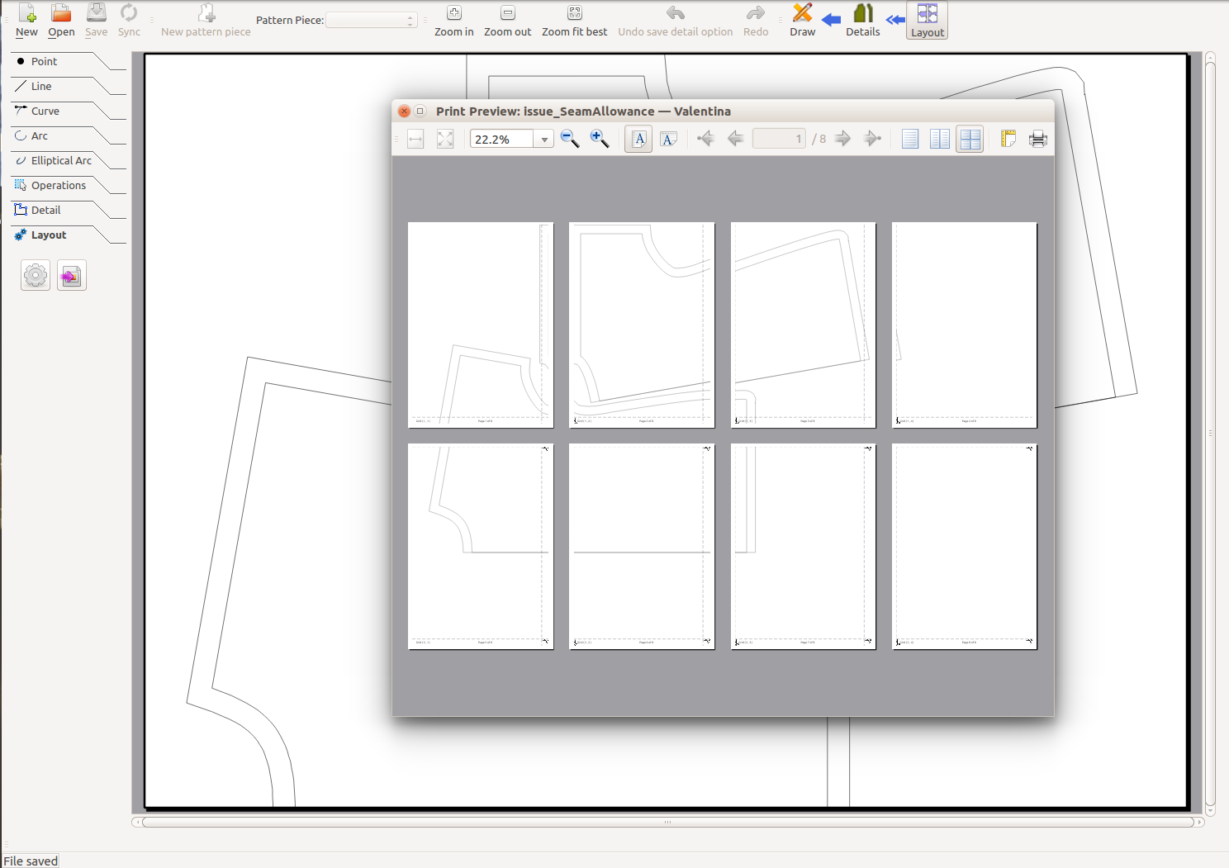Select the third preview page with the tilted rectangular piece
The height and width of the screenshot is (868, 1229).
point(804,325)
